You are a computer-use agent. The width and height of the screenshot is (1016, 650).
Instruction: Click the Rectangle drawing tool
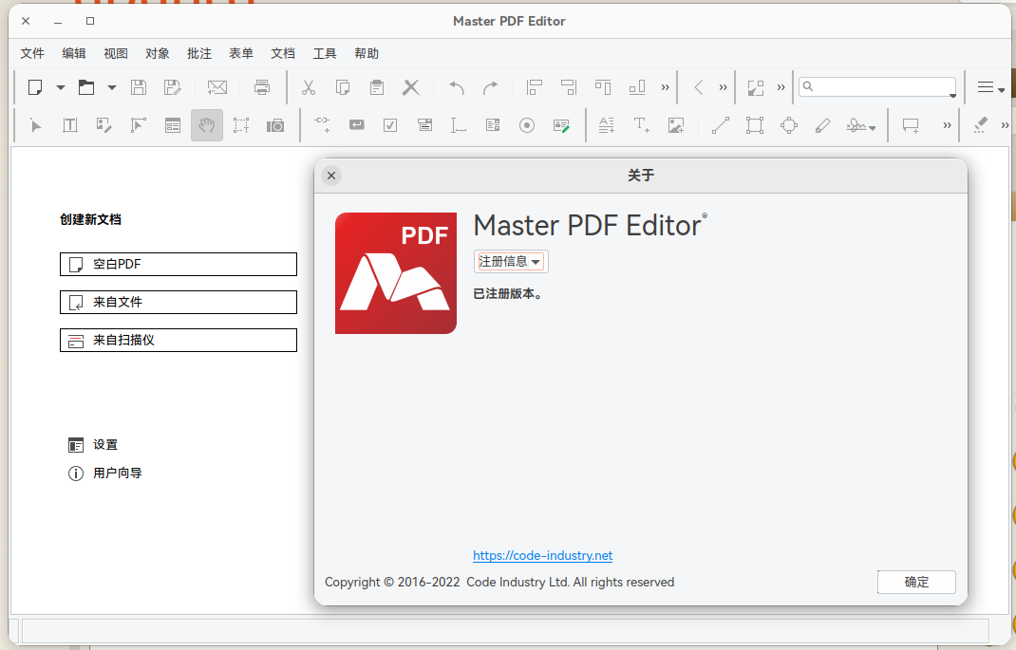[x=755, y=125]
